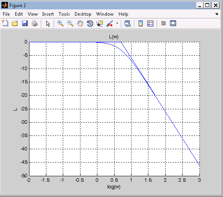Screen dimensions: 223x197
Task: Click the Brush/Select Data paintbrush tool
Action: [x=110, y=23]
